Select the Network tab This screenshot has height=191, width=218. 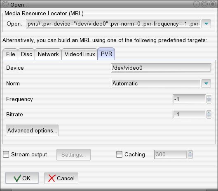(48, 54)
